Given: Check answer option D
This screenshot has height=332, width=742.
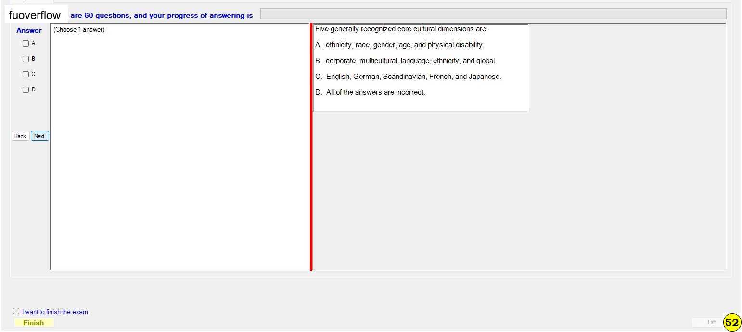Looking at the screenshot, I should coord(26,89).
